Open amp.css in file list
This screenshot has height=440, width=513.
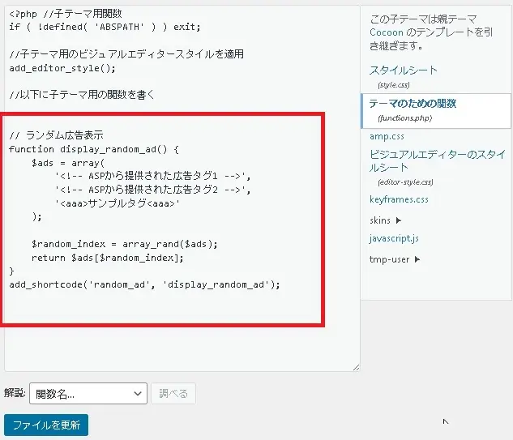[387, 136]
